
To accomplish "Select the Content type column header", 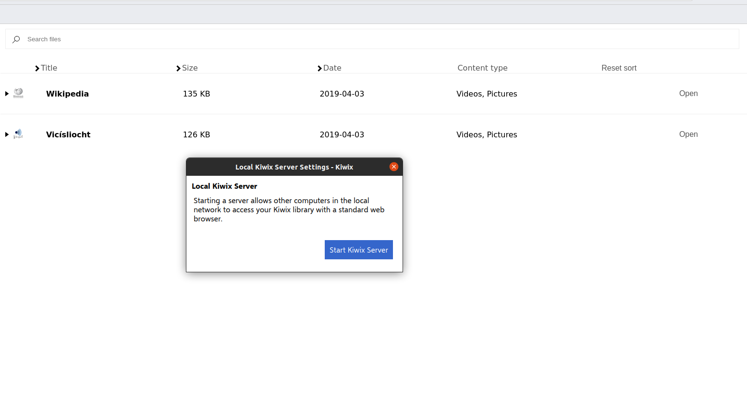I will pyautogui.click(x=482, y=68).
